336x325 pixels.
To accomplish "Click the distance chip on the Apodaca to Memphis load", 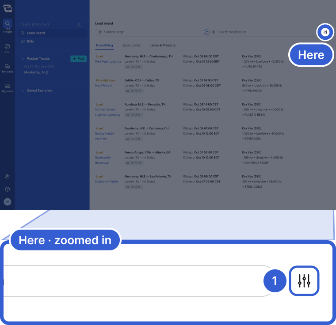I will tap(134, 115).
